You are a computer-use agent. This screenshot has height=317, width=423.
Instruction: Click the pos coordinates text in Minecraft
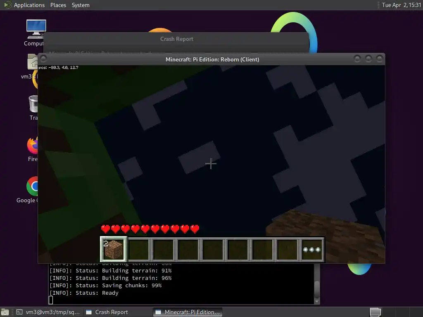(x=58, y=67)
